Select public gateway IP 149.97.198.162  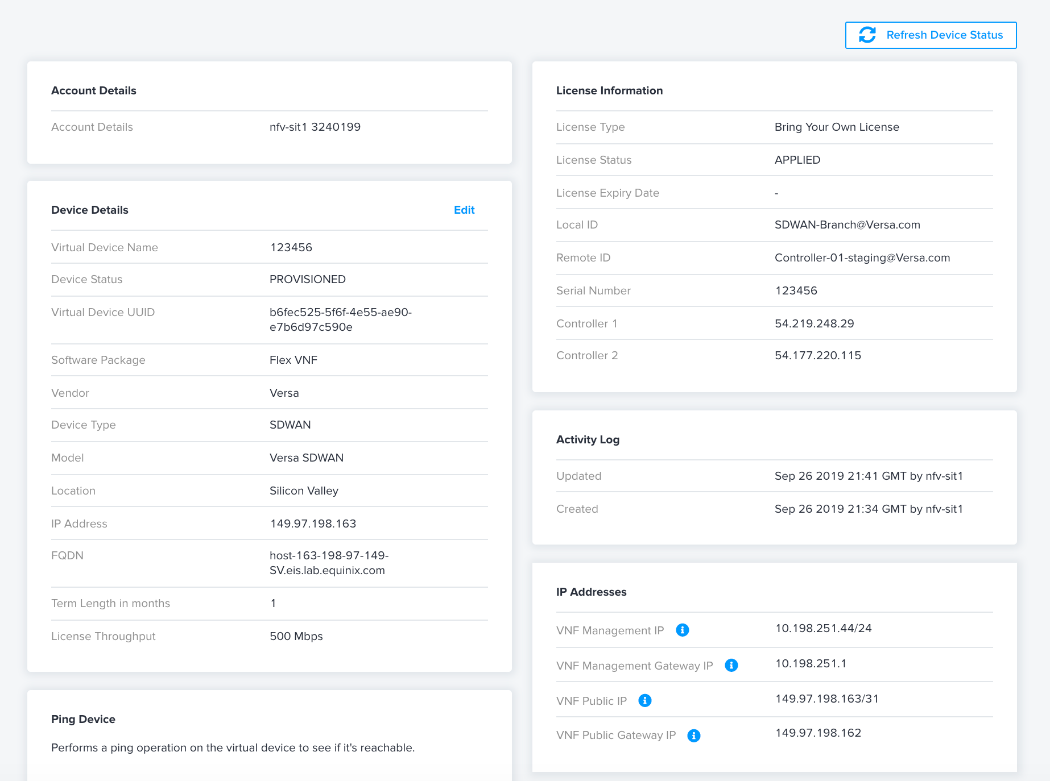click(818, 733)
